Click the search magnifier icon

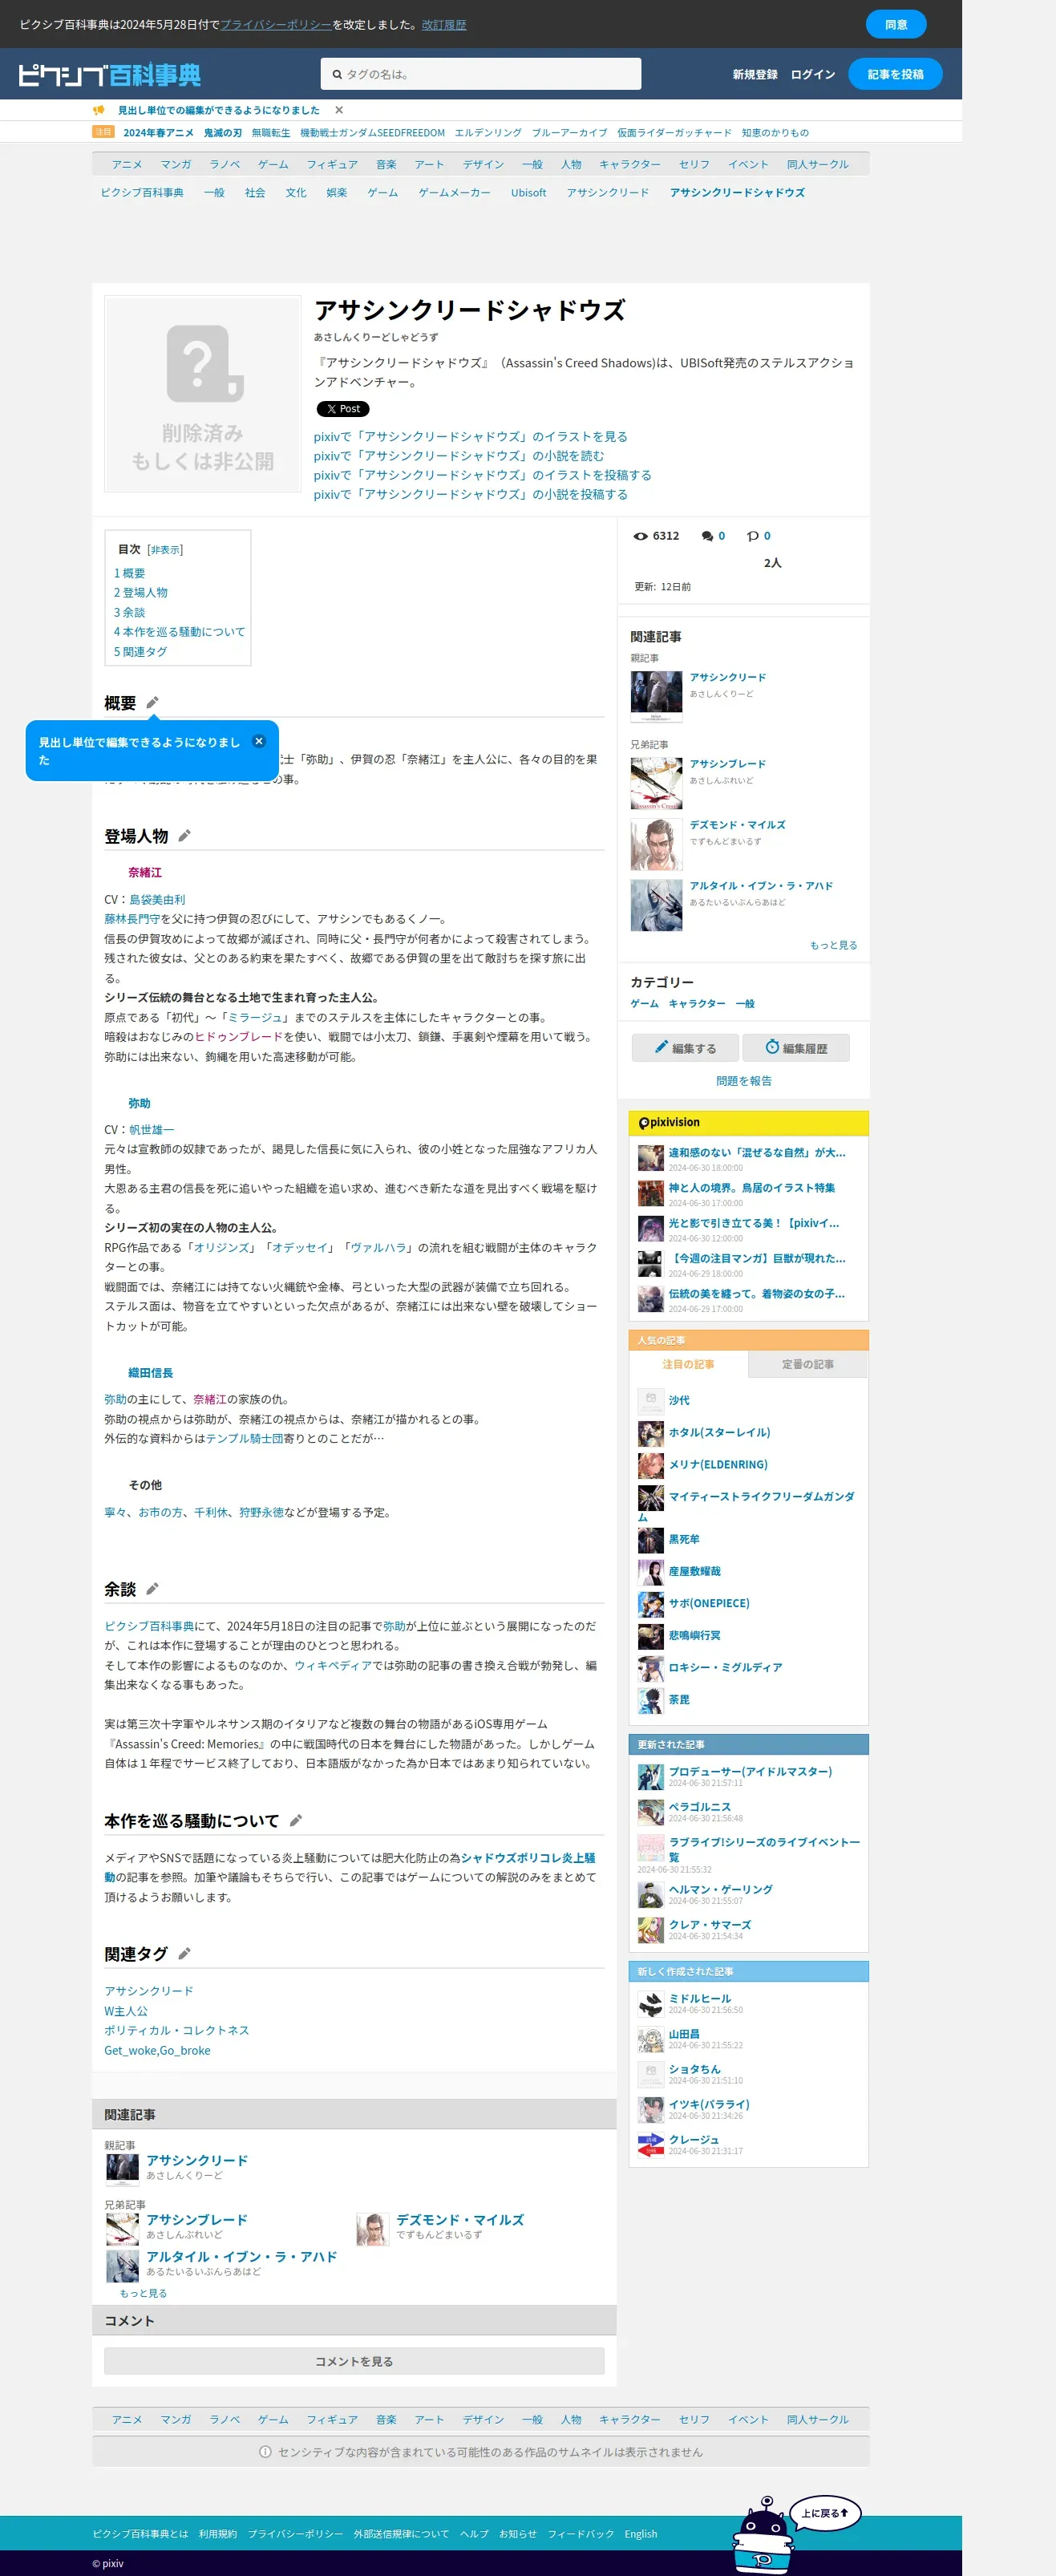[337, 74]
